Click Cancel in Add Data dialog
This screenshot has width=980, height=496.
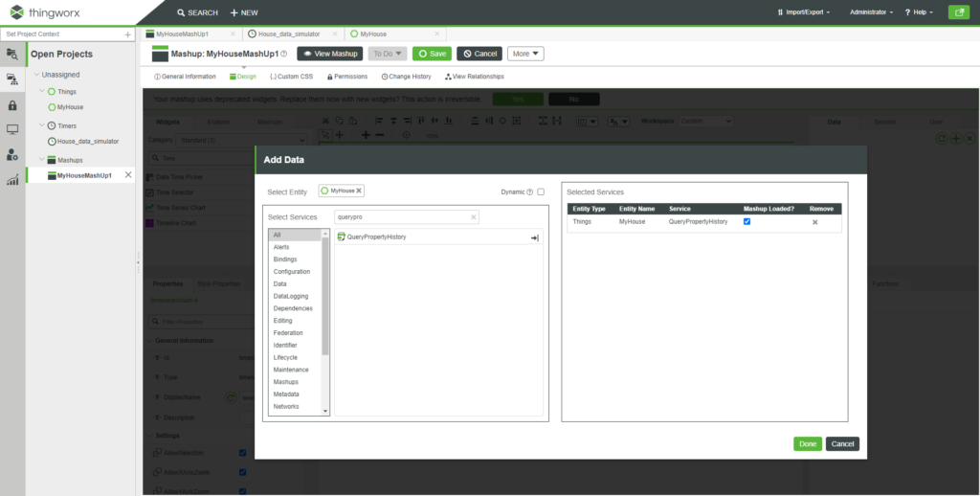click(842, 444)
